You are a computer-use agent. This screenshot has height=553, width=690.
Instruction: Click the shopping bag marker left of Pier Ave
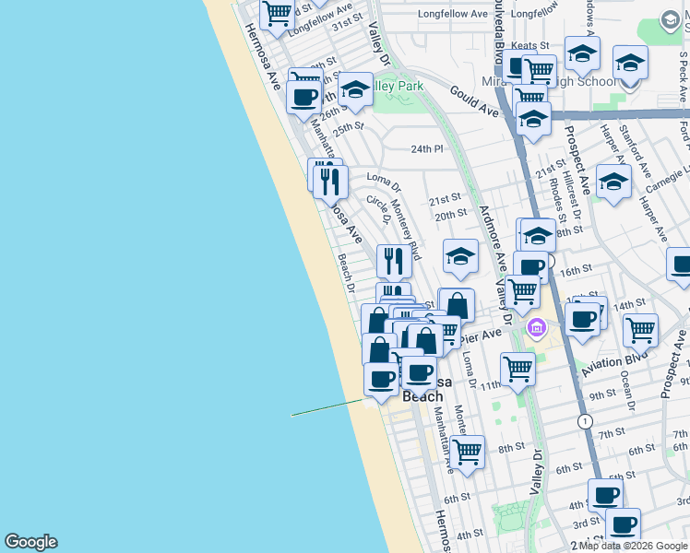click(x=458, y=305)
